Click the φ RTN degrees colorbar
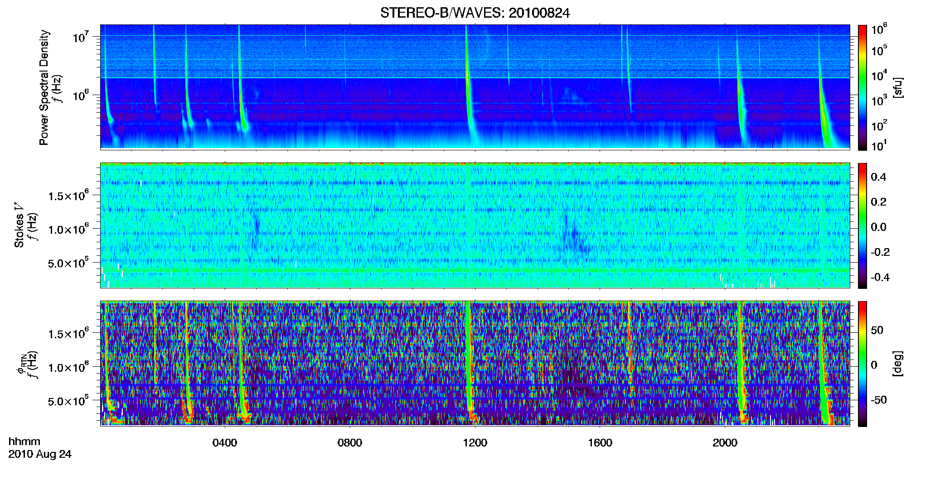 click(x=863, y=364)
